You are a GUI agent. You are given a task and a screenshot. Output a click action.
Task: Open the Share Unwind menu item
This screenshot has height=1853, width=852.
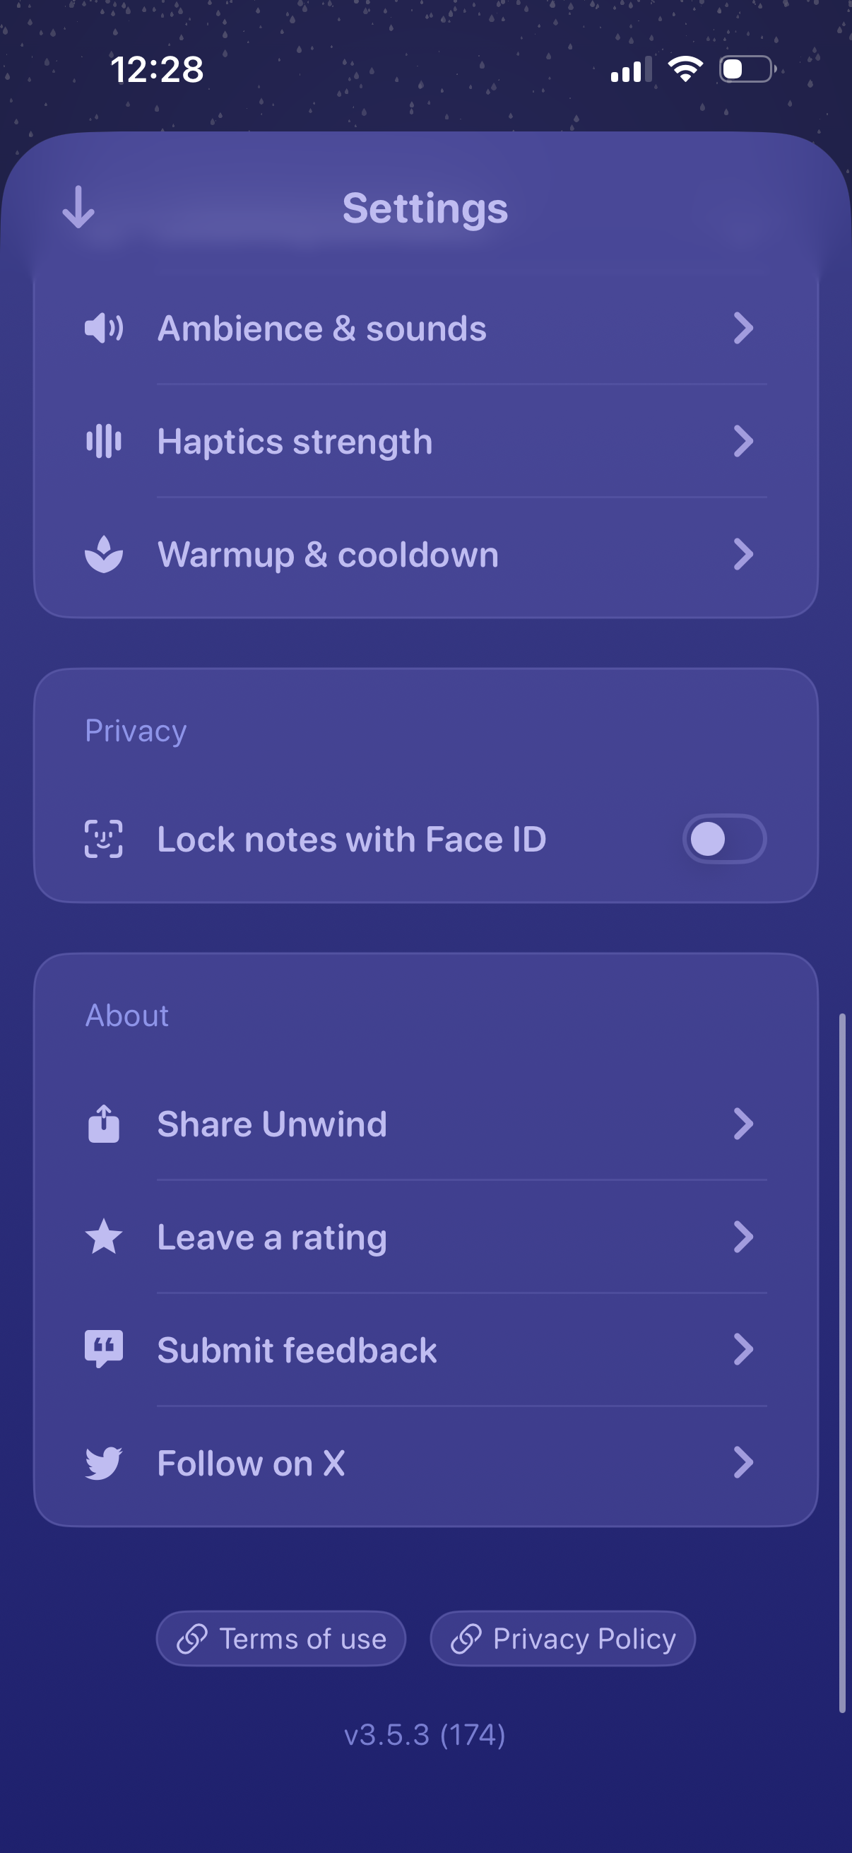click(x=272, y=1124)
